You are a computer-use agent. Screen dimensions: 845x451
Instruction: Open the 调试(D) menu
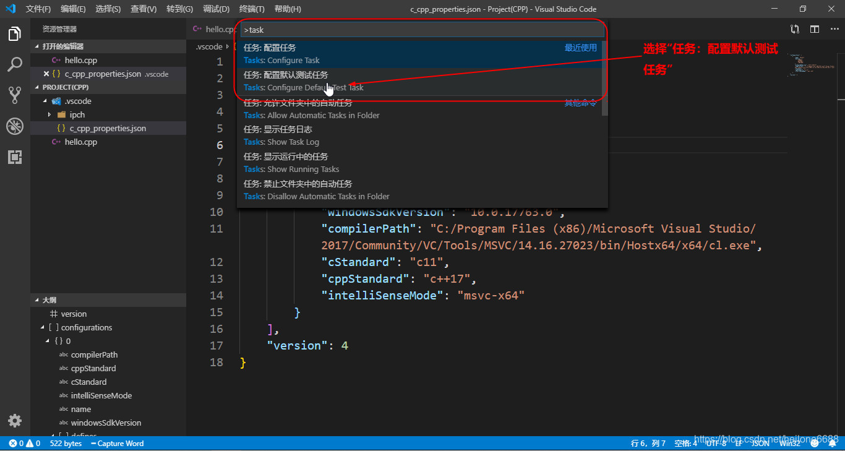(x=216, y=9)
